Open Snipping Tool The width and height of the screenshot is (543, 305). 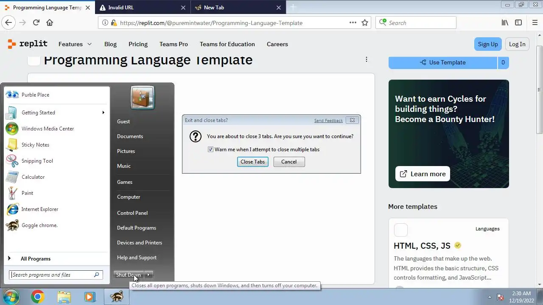[57, 161]
